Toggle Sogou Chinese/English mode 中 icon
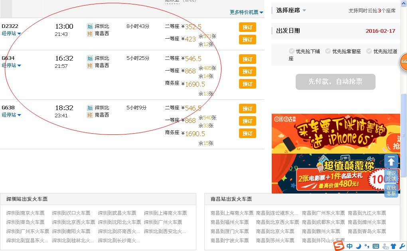 tap(350, 246)
